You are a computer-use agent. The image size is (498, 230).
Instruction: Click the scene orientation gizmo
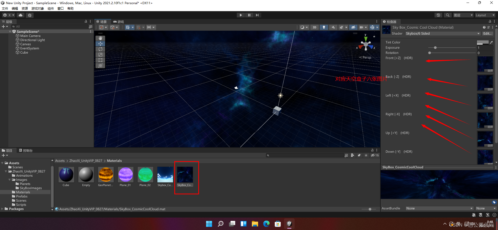point(366,45)
